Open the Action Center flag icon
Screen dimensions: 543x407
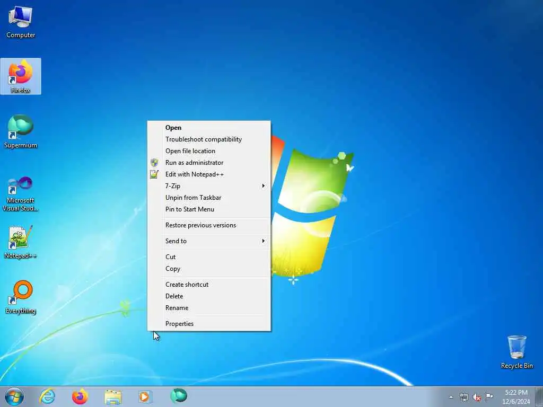coord(489,396)
